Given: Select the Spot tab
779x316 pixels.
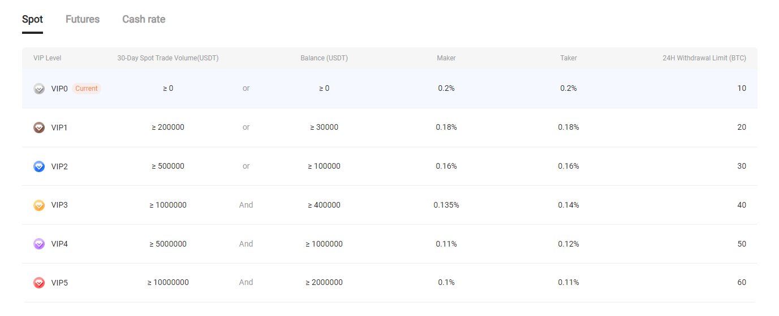Looking at the screenshot, I should tap(32, 19).
